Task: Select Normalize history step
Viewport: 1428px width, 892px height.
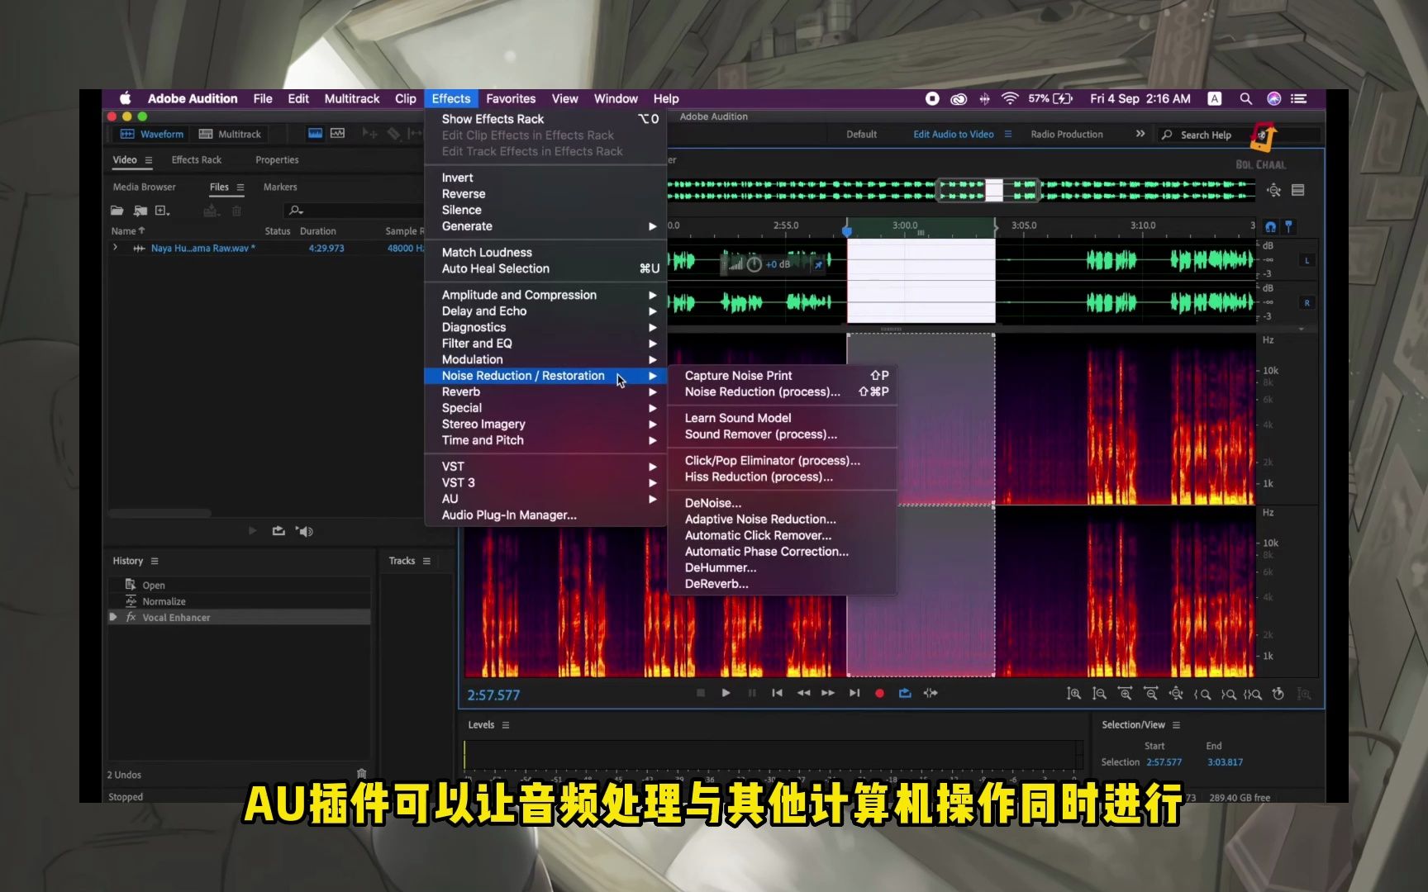Action: [x=240, y=601]
